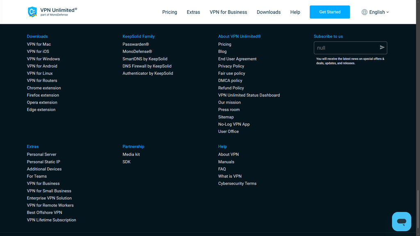Open Sitemap link

pos(226,117)
